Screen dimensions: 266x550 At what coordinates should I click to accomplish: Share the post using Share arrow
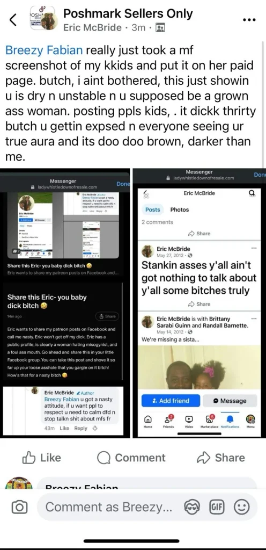point(220,458)
